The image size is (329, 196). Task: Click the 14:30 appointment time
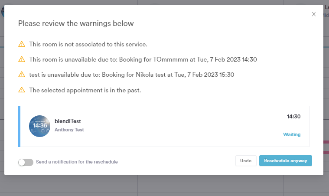click(x=293, y=117)
